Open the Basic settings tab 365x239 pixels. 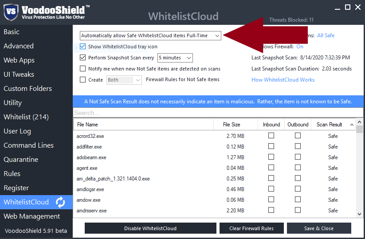point(36,32)
